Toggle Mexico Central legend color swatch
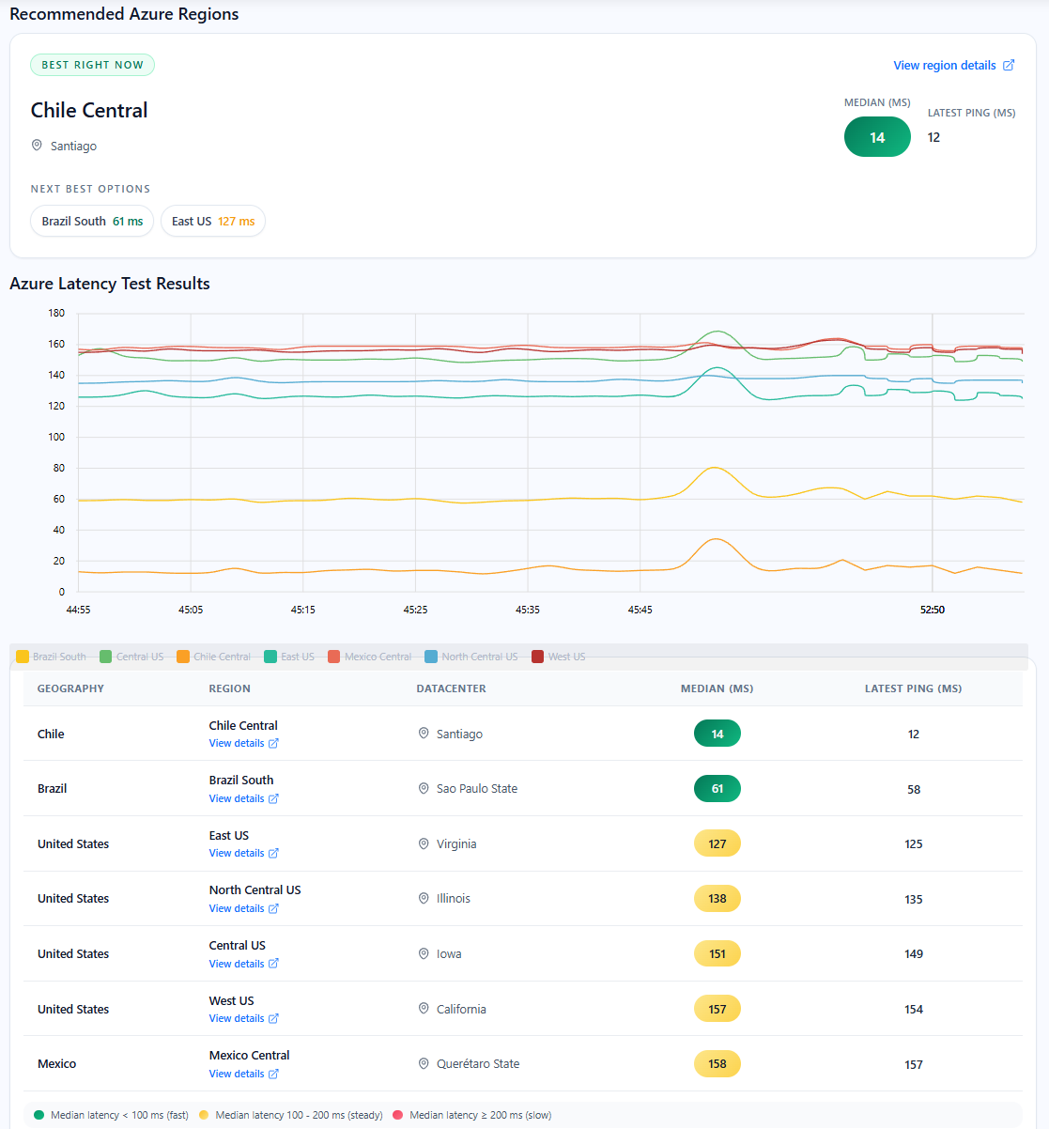1049x1129 pixels. [334, 657]
